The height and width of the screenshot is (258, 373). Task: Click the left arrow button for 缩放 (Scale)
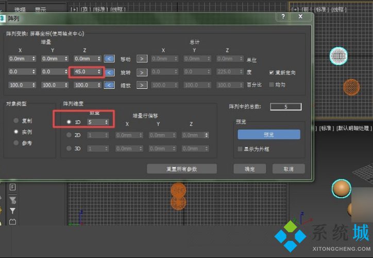[x=109, y=85]
